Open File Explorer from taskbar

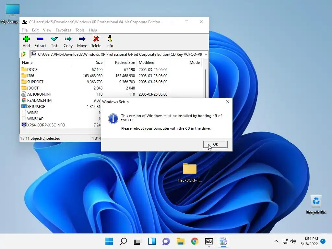pos(180,241)
